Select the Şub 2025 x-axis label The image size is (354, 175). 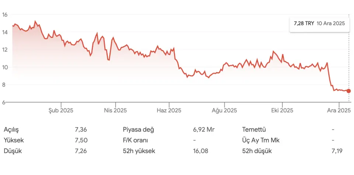point(61,110)
